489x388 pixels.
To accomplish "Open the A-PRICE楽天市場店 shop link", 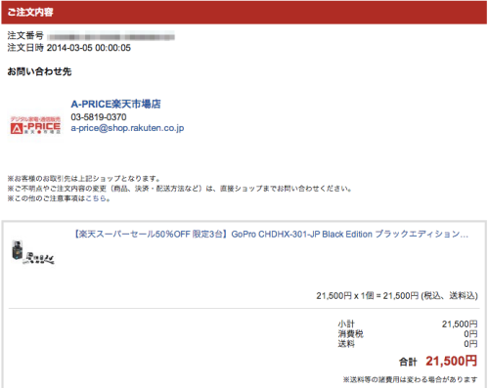I will pos(115,104).
